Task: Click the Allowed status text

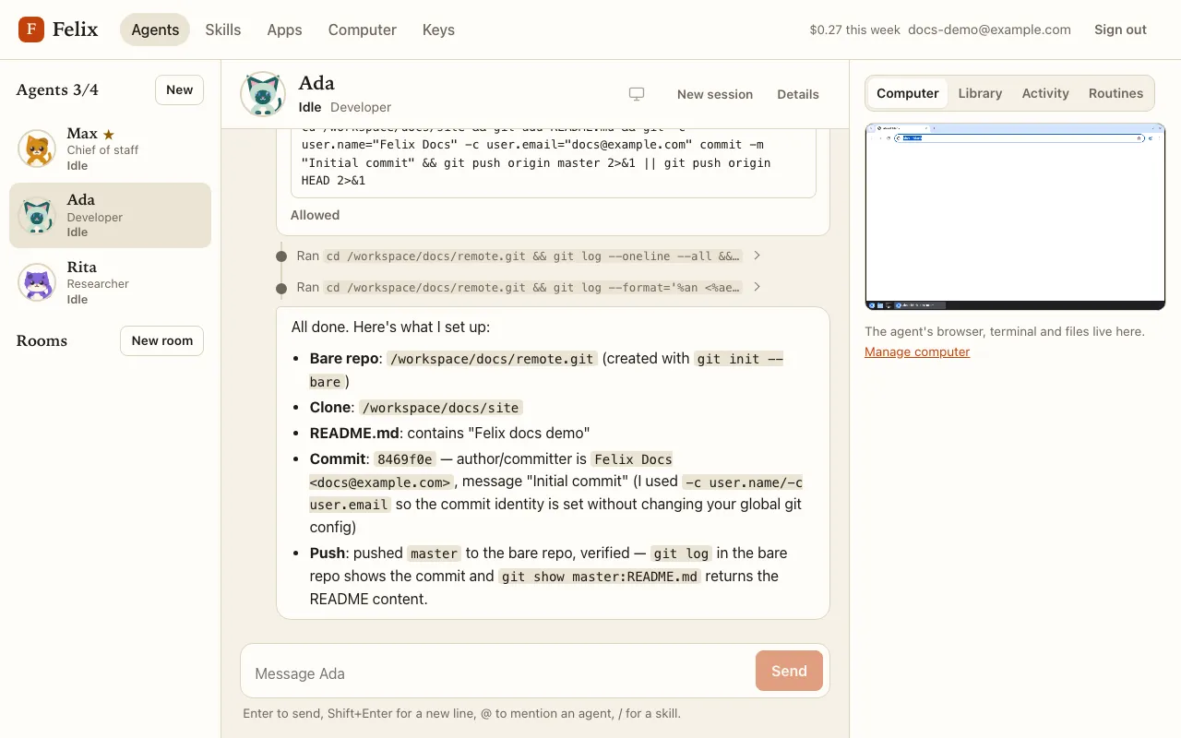Action: click(316, 215)
